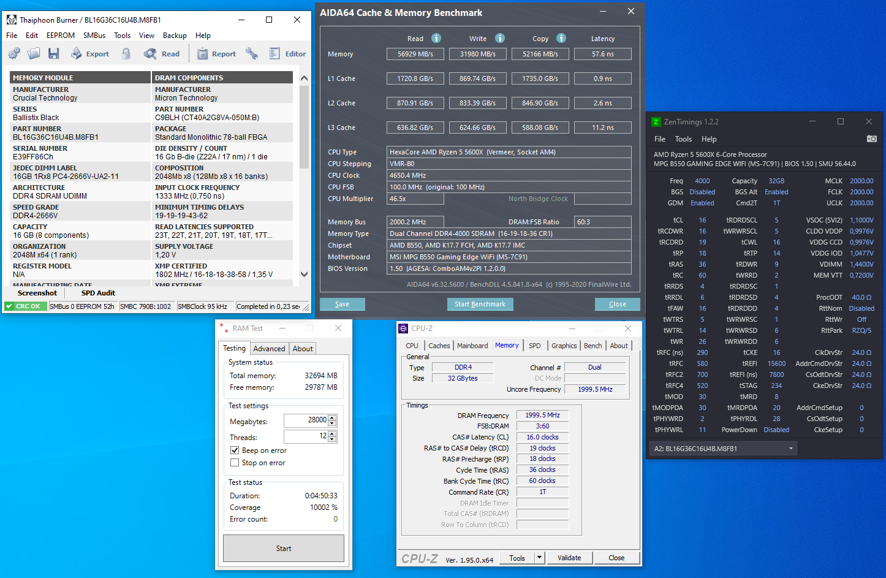Click the gear settings icon in Thaiphoon Burner toolbar
886x578 pixels.
(x=14, y=54)
